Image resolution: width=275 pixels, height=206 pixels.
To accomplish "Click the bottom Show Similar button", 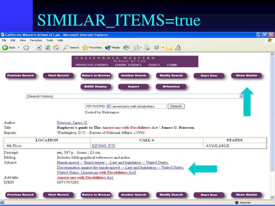I will (247, 195).
